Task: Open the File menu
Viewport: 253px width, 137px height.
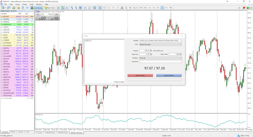Action: click(x=5, y=4)
